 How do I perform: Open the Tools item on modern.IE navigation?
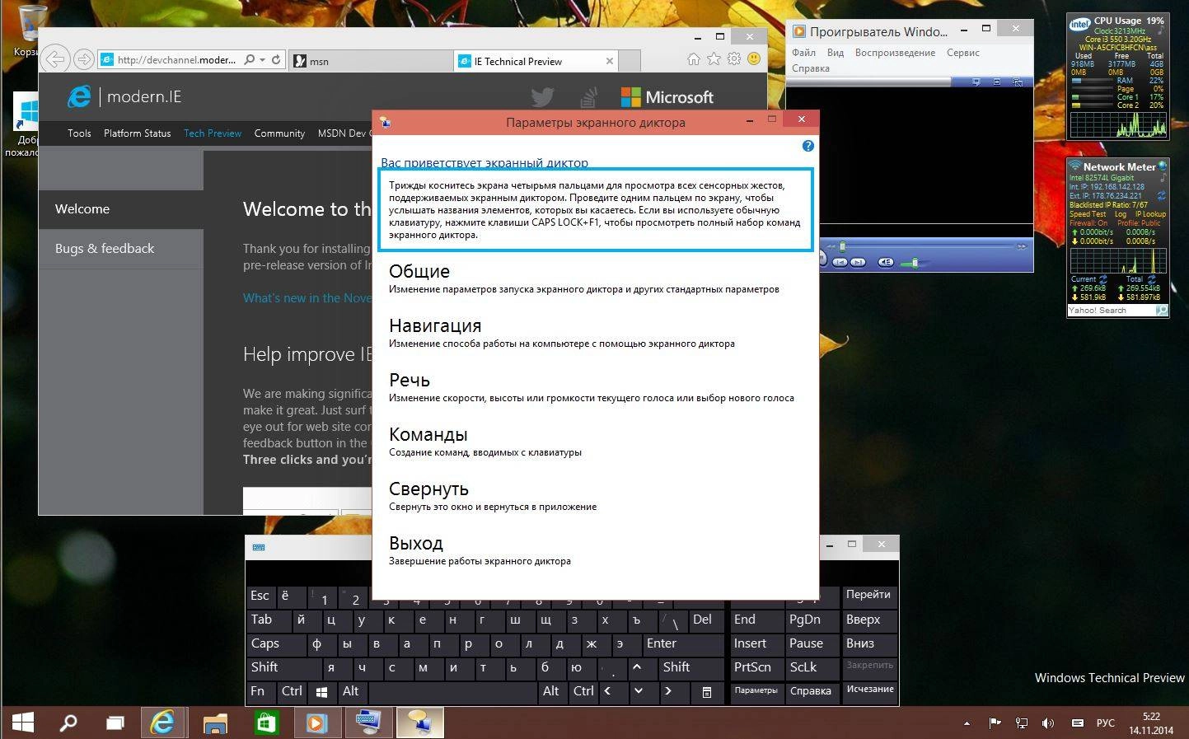79,133
